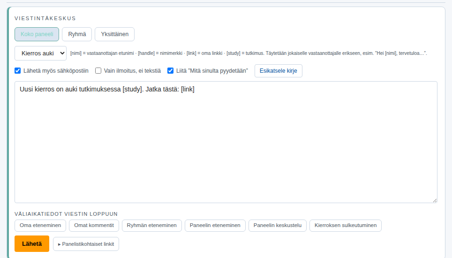Send message with the Lähetä button

click(32, 244)
